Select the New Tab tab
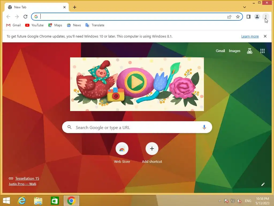This screenshot has height=206, width=274. (x=36, y=7)
